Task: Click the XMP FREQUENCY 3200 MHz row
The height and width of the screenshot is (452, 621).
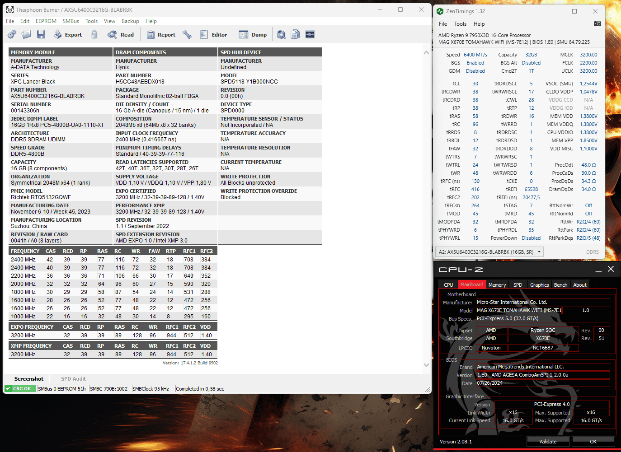Action: (x=113, y=354)
